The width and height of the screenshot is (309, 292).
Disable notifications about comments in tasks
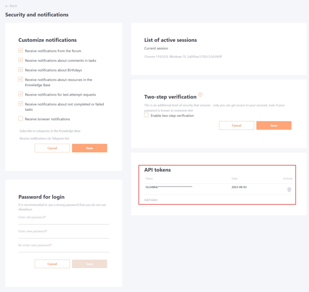tap(21, 60)
